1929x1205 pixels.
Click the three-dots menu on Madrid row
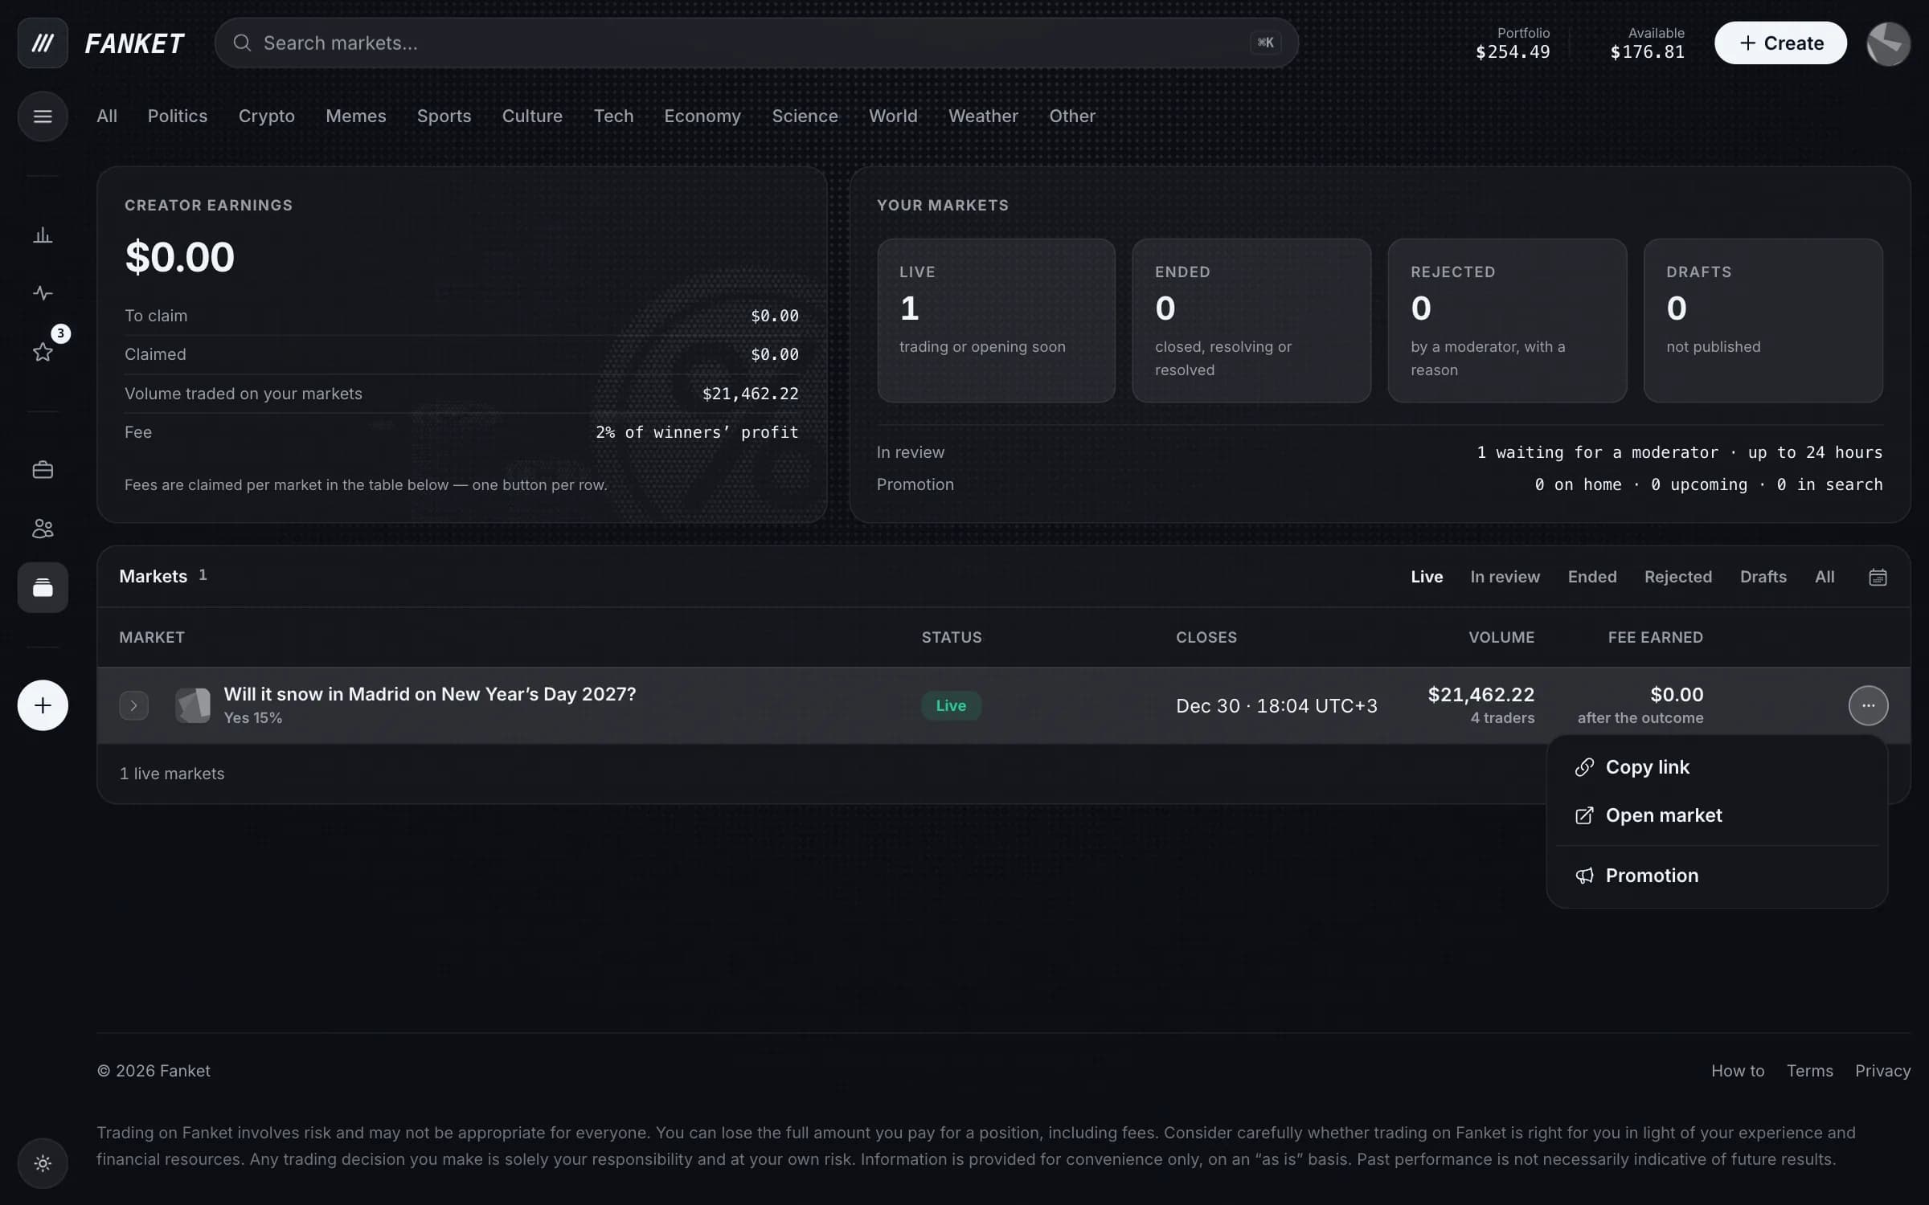[1868, 705]
